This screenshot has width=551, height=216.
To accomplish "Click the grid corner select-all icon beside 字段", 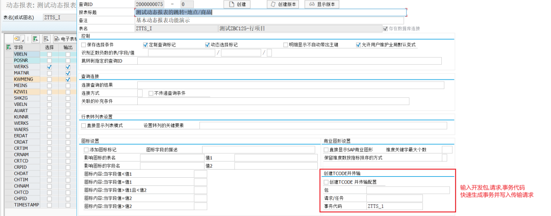I will (9, 47).
